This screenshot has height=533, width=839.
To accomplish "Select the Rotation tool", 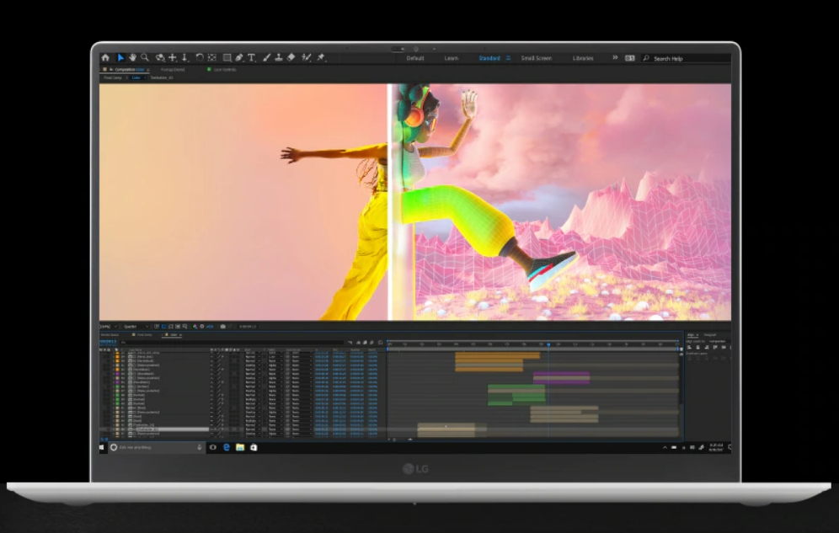I will coord(200,58).
